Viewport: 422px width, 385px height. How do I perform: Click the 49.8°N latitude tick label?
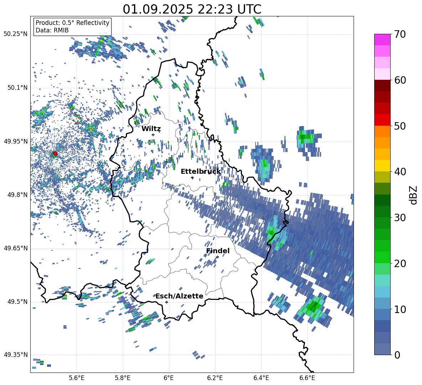[x=18, y=194]
